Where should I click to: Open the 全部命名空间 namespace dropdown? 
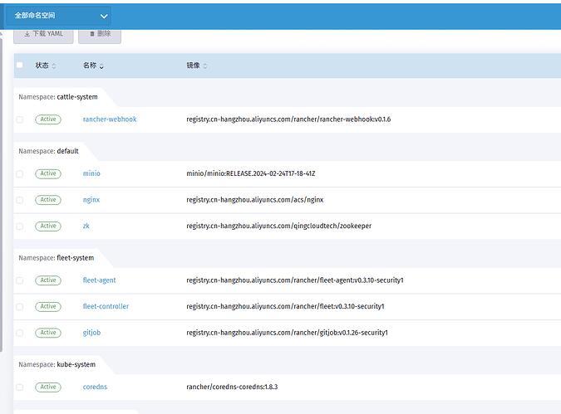pos(61,16)
